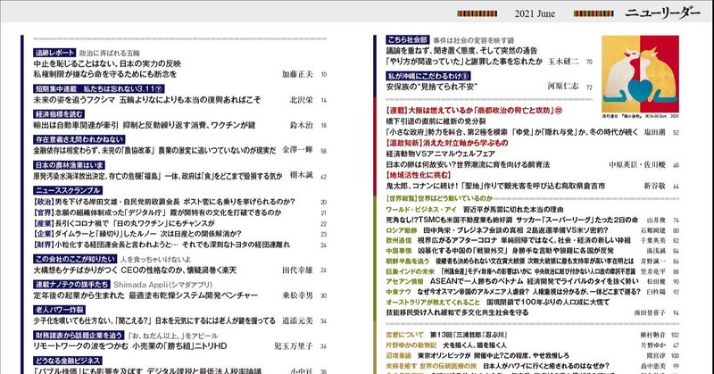Select the 存在意義さえ問われかねない label
Image resolution: width=714 pixels, height=374 pixels.
[x=79, y=139]
